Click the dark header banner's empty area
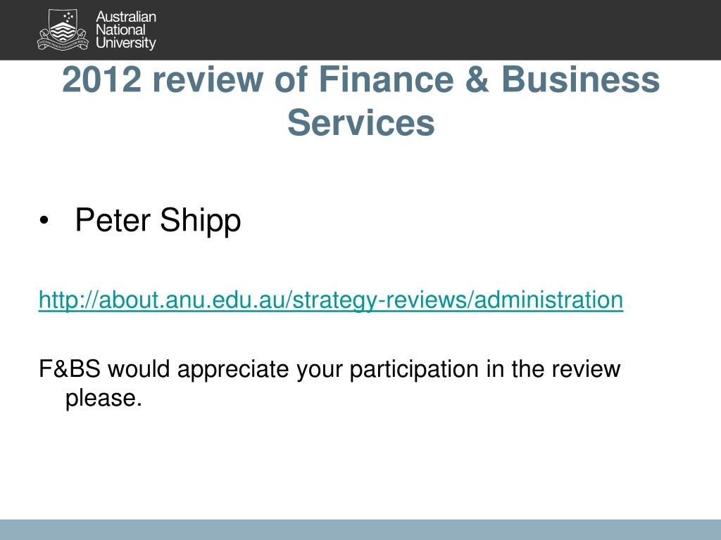Screen dimensions: 721x540 pos(437,30)
